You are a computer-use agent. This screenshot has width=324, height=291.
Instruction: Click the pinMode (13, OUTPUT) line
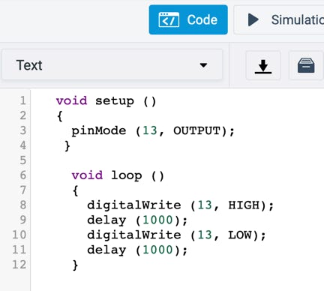(x=153, y=131)
